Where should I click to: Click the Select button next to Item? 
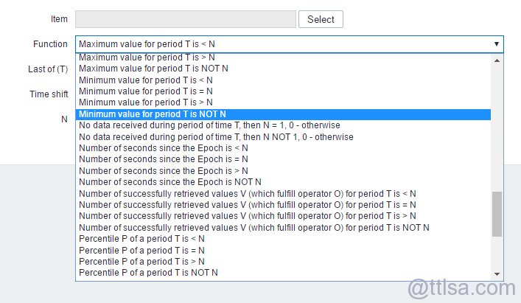coord(321,19)
